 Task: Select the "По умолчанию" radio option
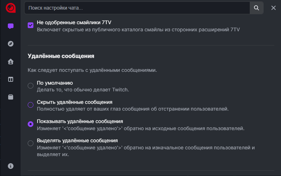[x=31, y=86]
